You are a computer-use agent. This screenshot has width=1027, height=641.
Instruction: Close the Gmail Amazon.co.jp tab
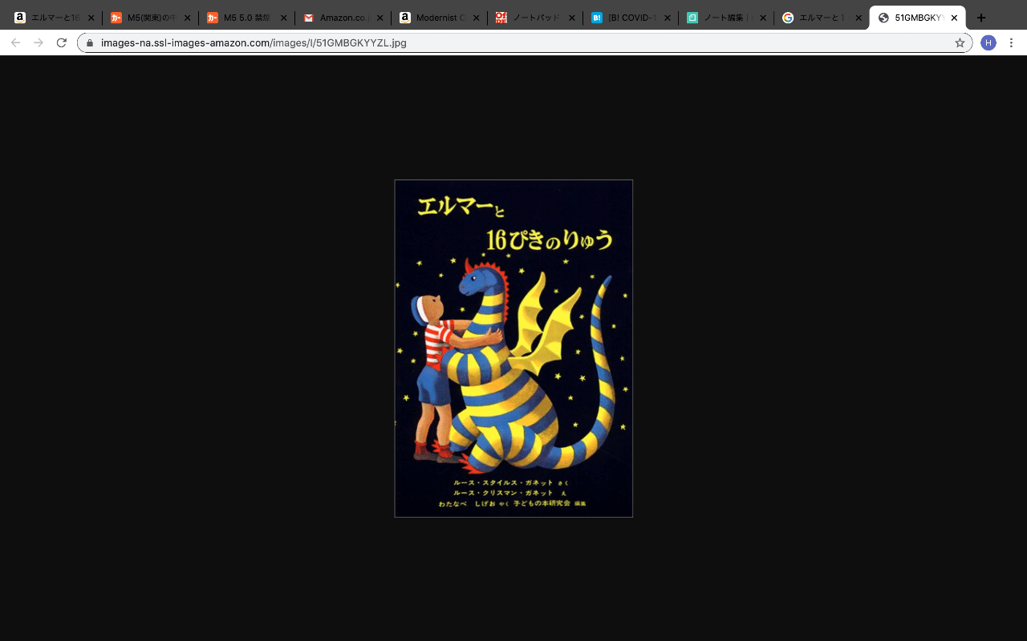click(380, 18)
